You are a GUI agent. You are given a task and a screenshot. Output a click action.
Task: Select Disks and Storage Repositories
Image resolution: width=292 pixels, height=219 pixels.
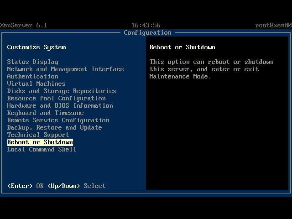(x=62, y=91)
